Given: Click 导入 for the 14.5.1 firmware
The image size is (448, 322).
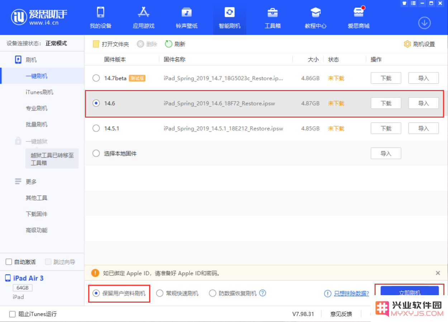Looking at the screenshot, I should coord(424,128).
